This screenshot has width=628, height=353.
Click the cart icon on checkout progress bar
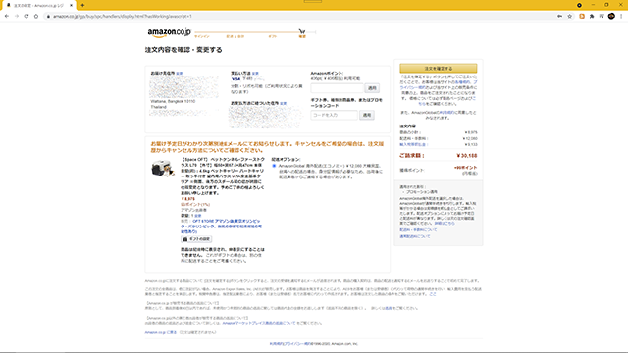302,31
